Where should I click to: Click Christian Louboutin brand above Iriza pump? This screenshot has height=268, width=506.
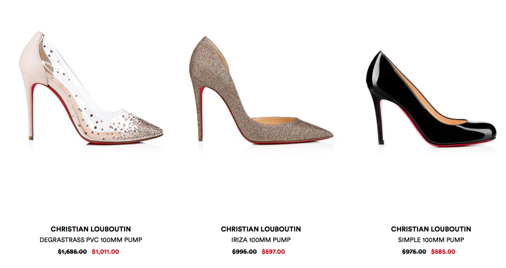261,229
